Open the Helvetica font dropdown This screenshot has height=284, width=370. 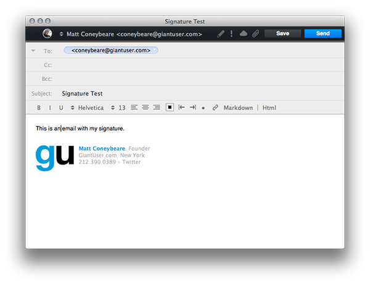click(x=87, y=108)
